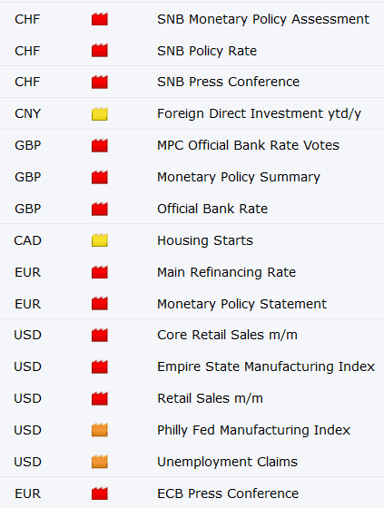Open the SNB Press Conference event
This screenshot has height=508, width=384.
(229, 82)
